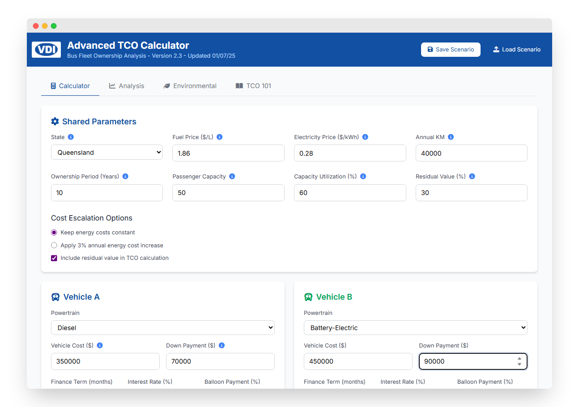Switch to the Analysis tab
This screenshot has height=407, width=579.
(127, 86)
